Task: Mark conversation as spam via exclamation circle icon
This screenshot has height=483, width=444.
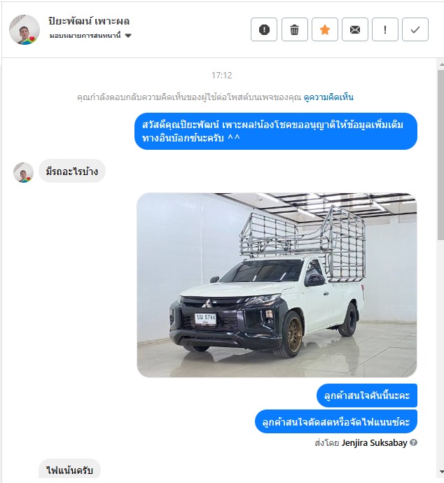Action: click(264, 29)
